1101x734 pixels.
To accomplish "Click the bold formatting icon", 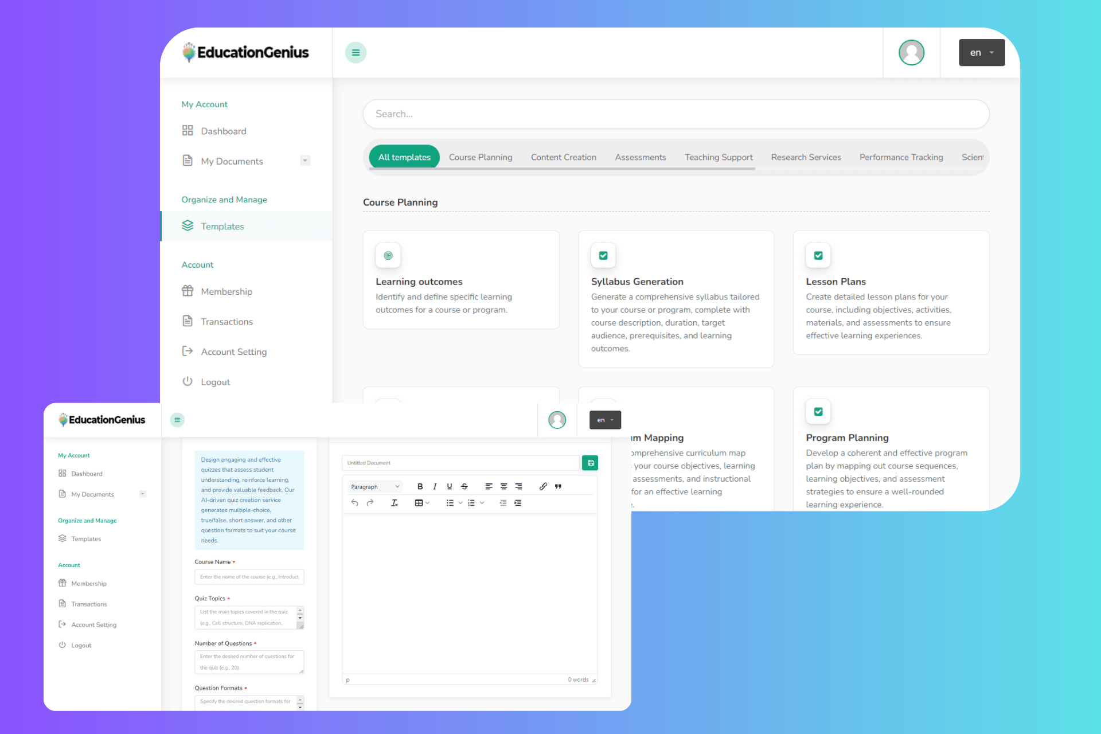I will (x=420, y=486).
